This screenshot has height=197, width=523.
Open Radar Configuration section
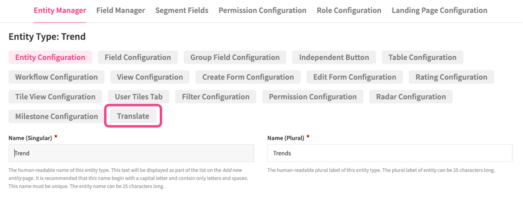point(411,97)
